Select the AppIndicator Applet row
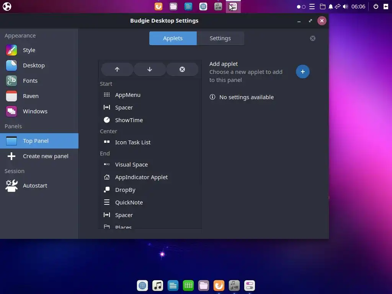 (x=150, y=177)
